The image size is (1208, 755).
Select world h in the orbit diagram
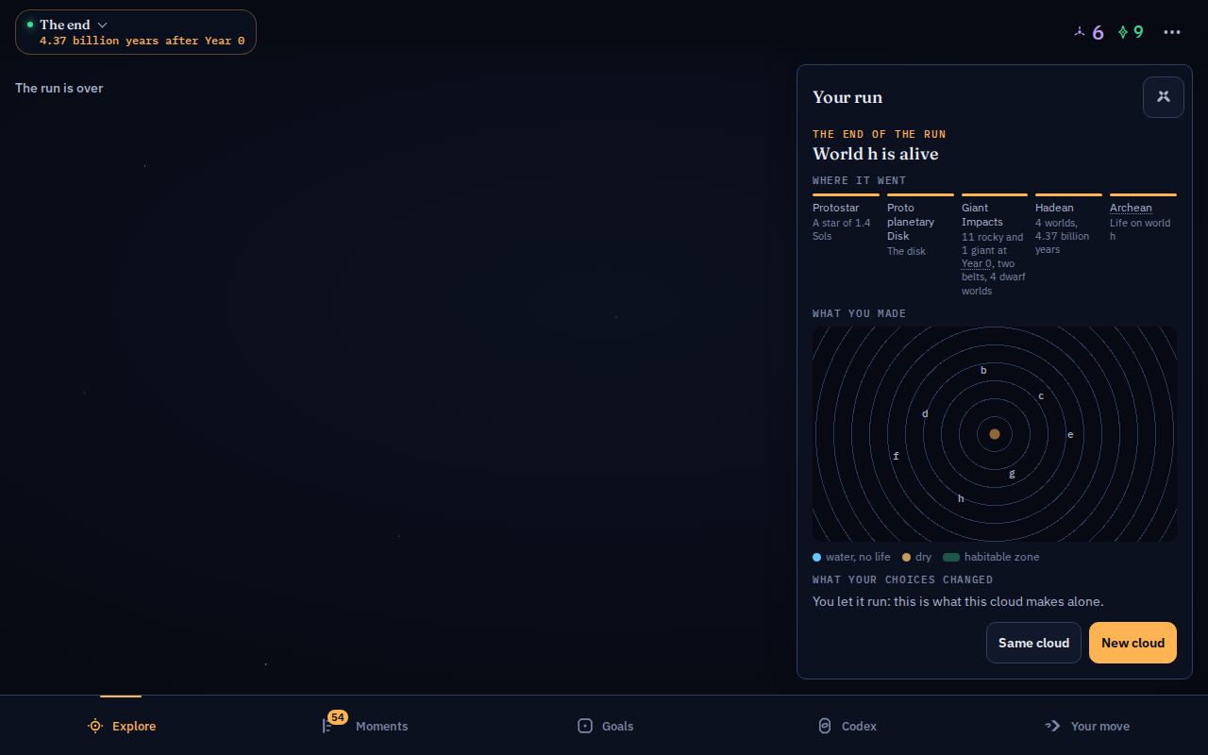tap(961, 499)
